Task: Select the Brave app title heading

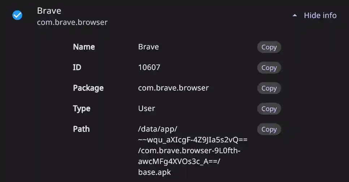Action: pos(49,11)
